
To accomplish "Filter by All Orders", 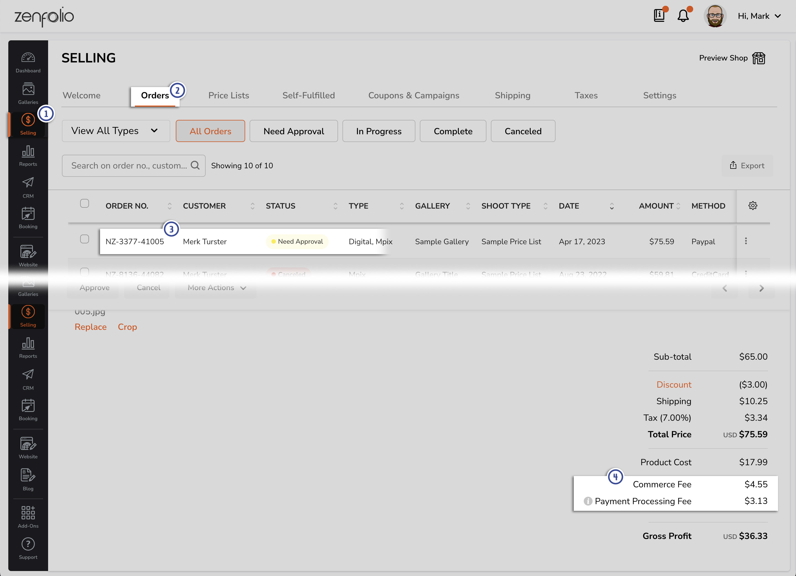I will 210,131.
